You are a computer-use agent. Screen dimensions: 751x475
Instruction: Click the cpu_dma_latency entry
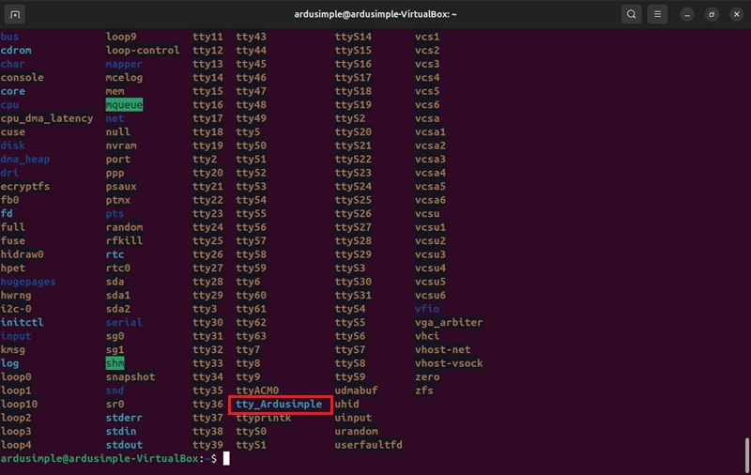pos(47,119)
